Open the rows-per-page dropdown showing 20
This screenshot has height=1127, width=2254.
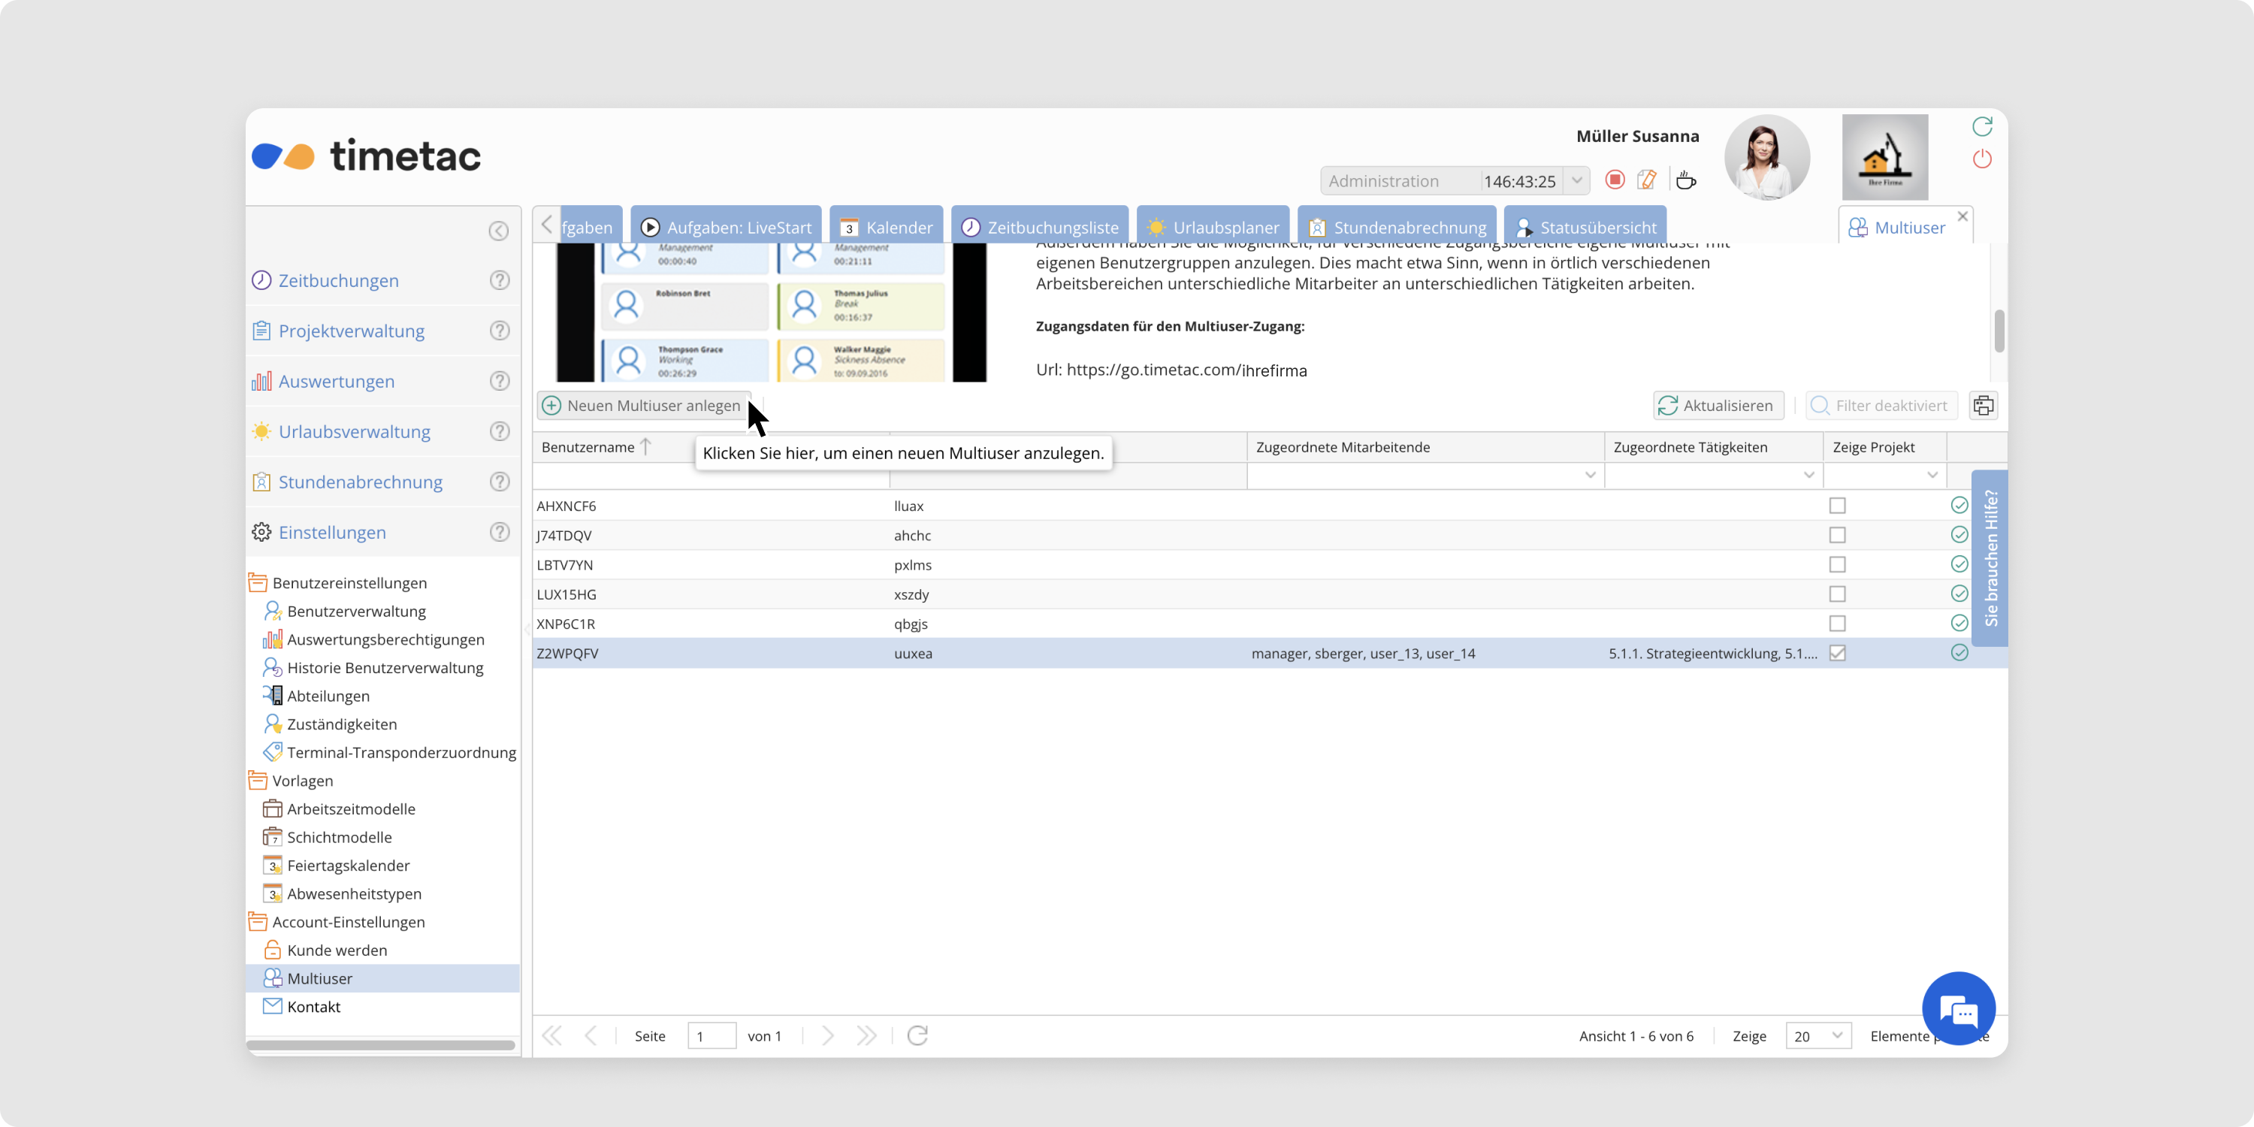1836,1035
